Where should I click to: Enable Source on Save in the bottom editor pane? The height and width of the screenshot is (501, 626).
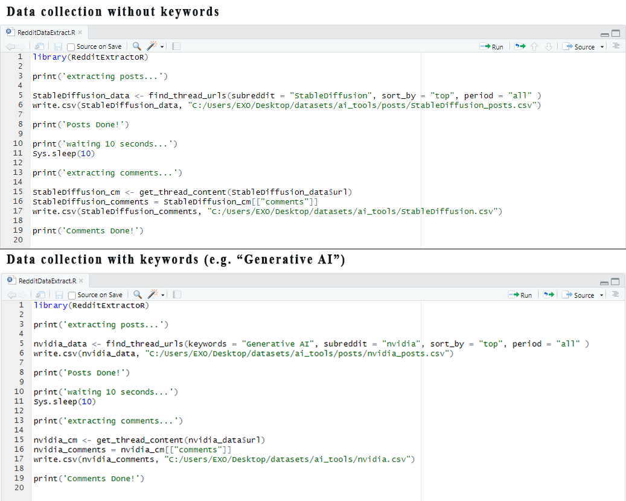click(x=72, y=295)
